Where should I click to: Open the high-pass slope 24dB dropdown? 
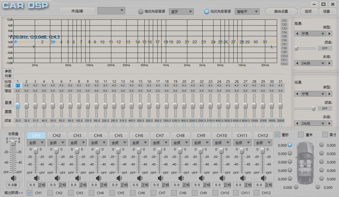pyautogui.click(x=313, y=63)
